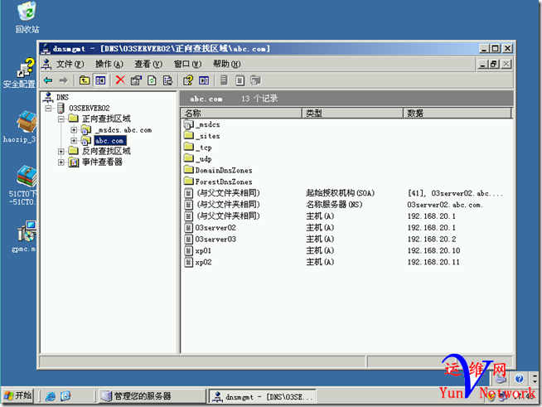Restore the inner MMC child window

(x=495, y=64)
